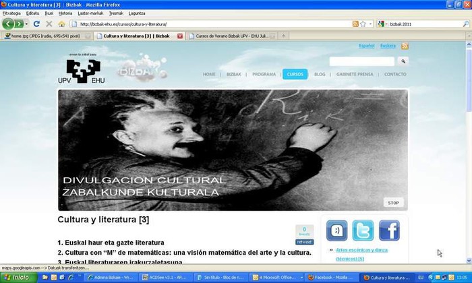
Task: Go forward using Firefox's forward arrow
Action: tap(19, 24)
